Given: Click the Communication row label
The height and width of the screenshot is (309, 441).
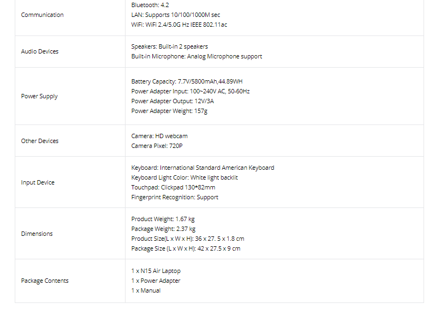Looking at the screenshot, I should point(42,15).
